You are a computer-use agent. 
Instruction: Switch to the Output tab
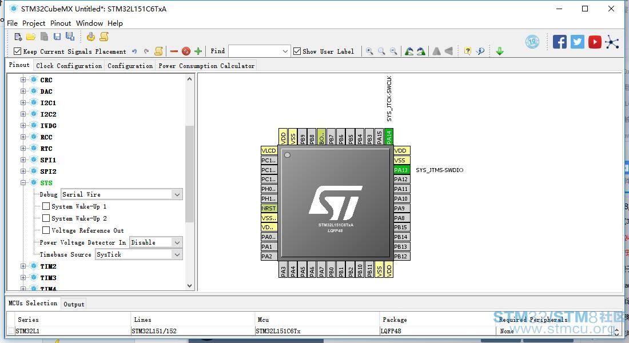click(x=74, y=304)
